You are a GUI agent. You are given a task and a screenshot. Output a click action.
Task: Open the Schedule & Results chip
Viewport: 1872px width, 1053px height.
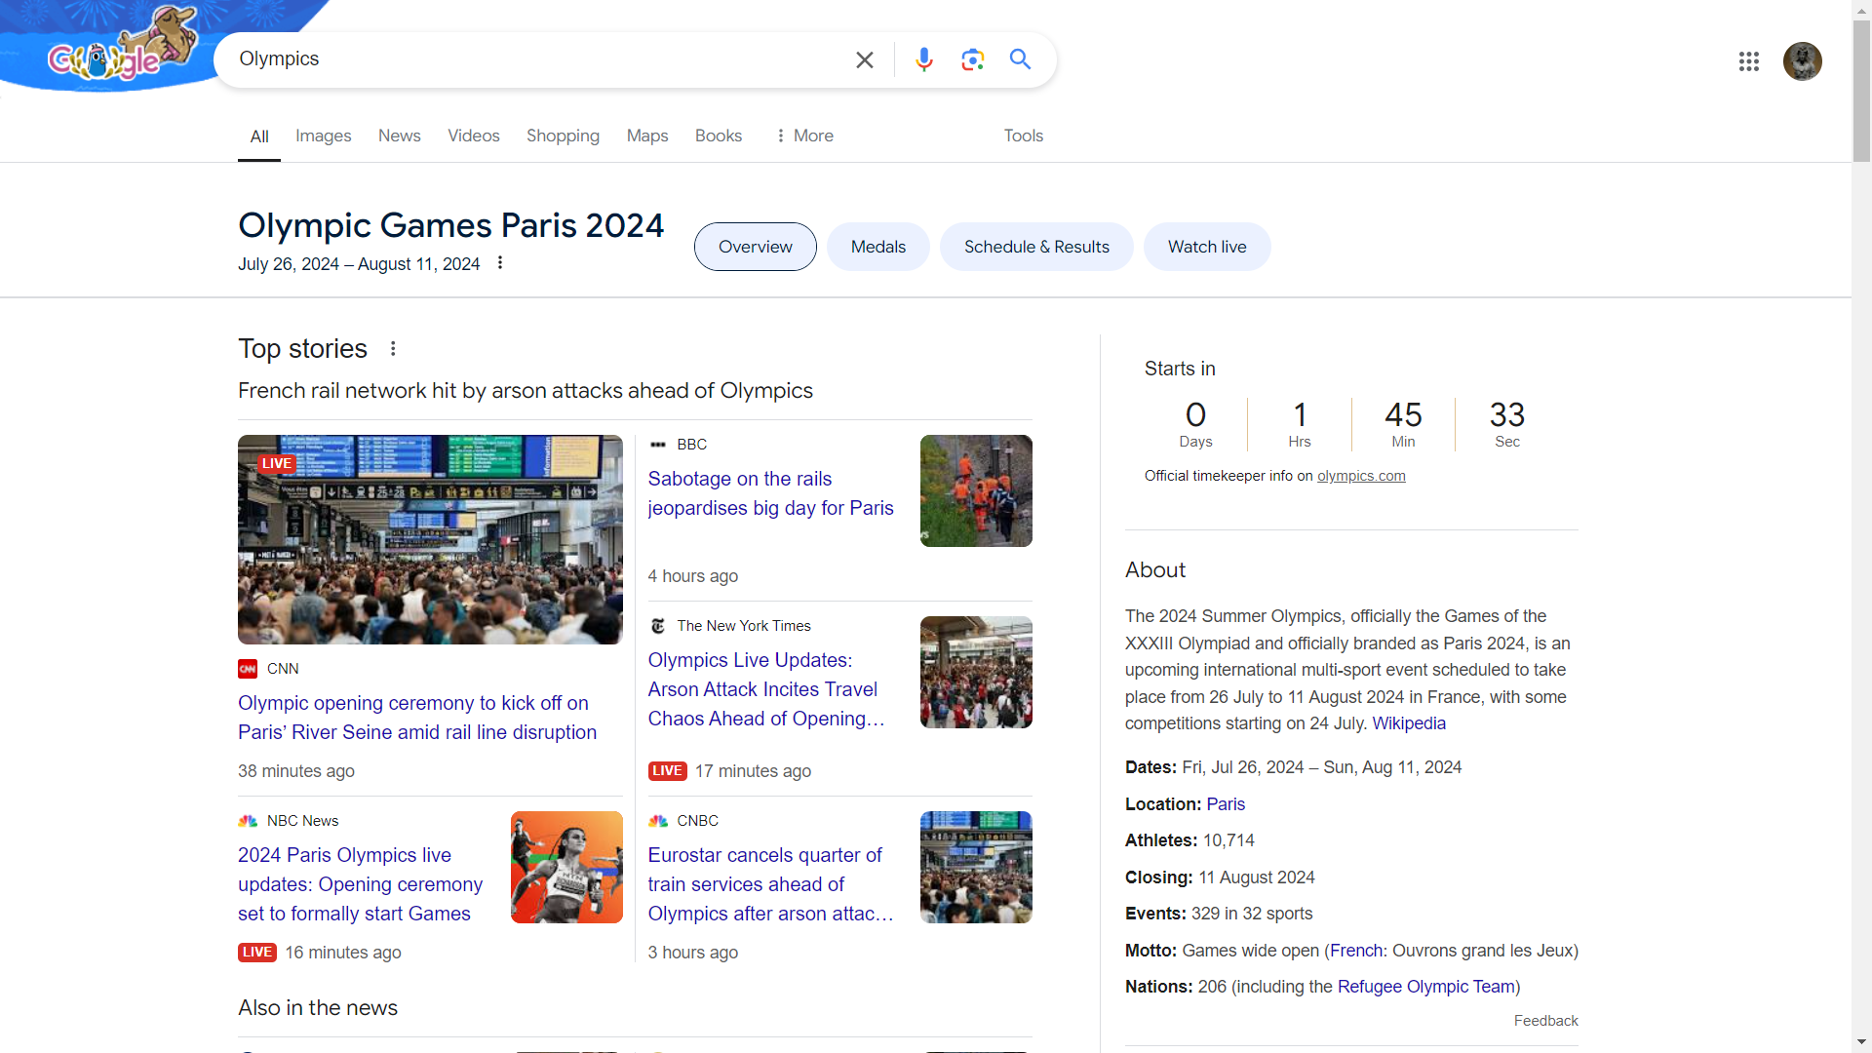[x=1036, y=247]
